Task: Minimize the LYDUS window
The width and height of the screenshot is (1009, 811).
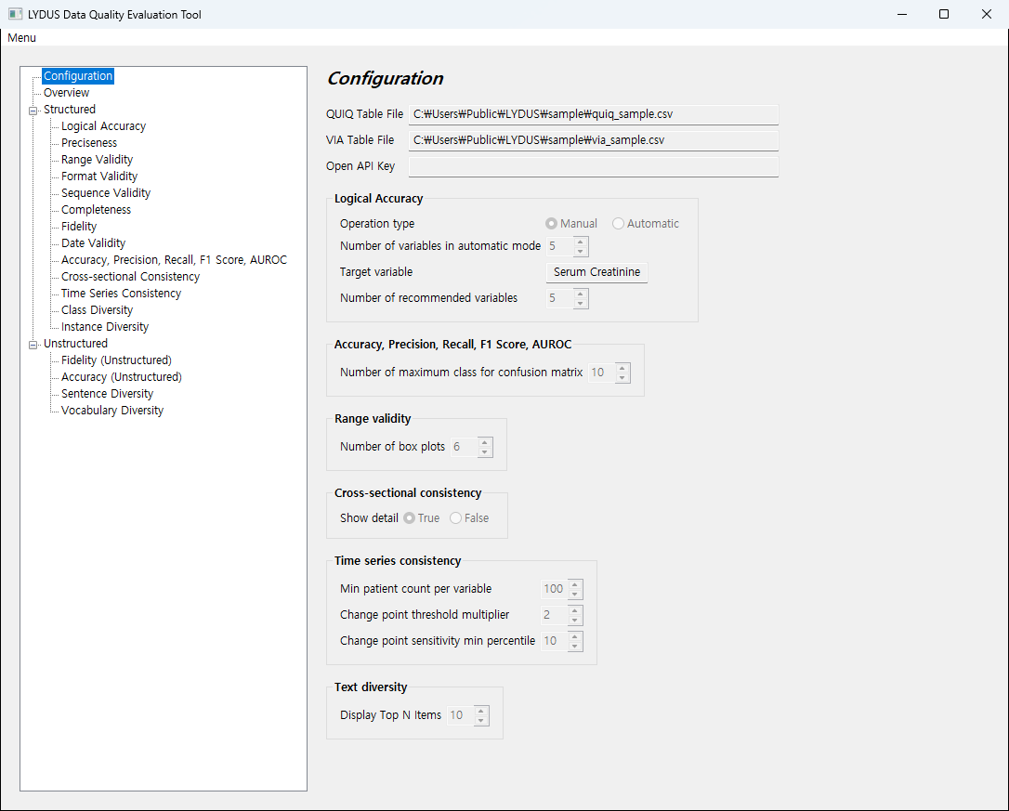Action: (x=902, y=14)
